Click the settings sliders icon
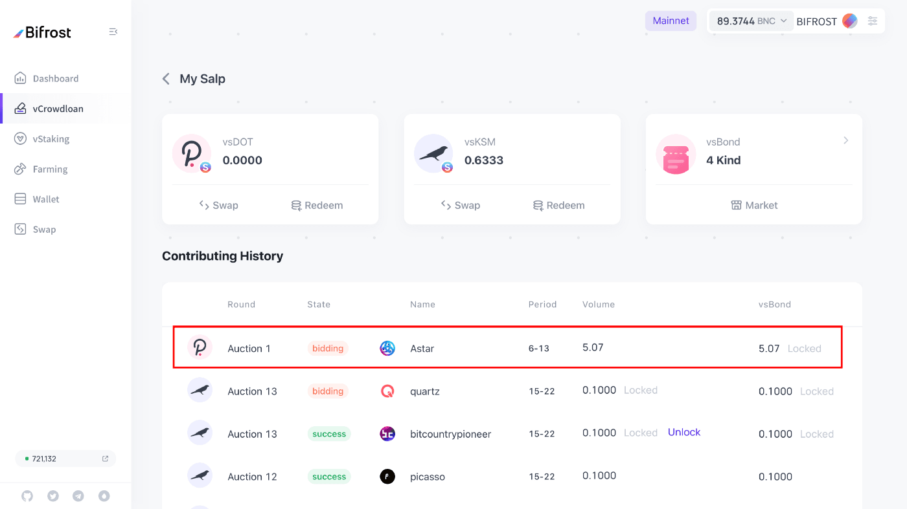The height and width of the screenshot is (509, 907). 873,21
